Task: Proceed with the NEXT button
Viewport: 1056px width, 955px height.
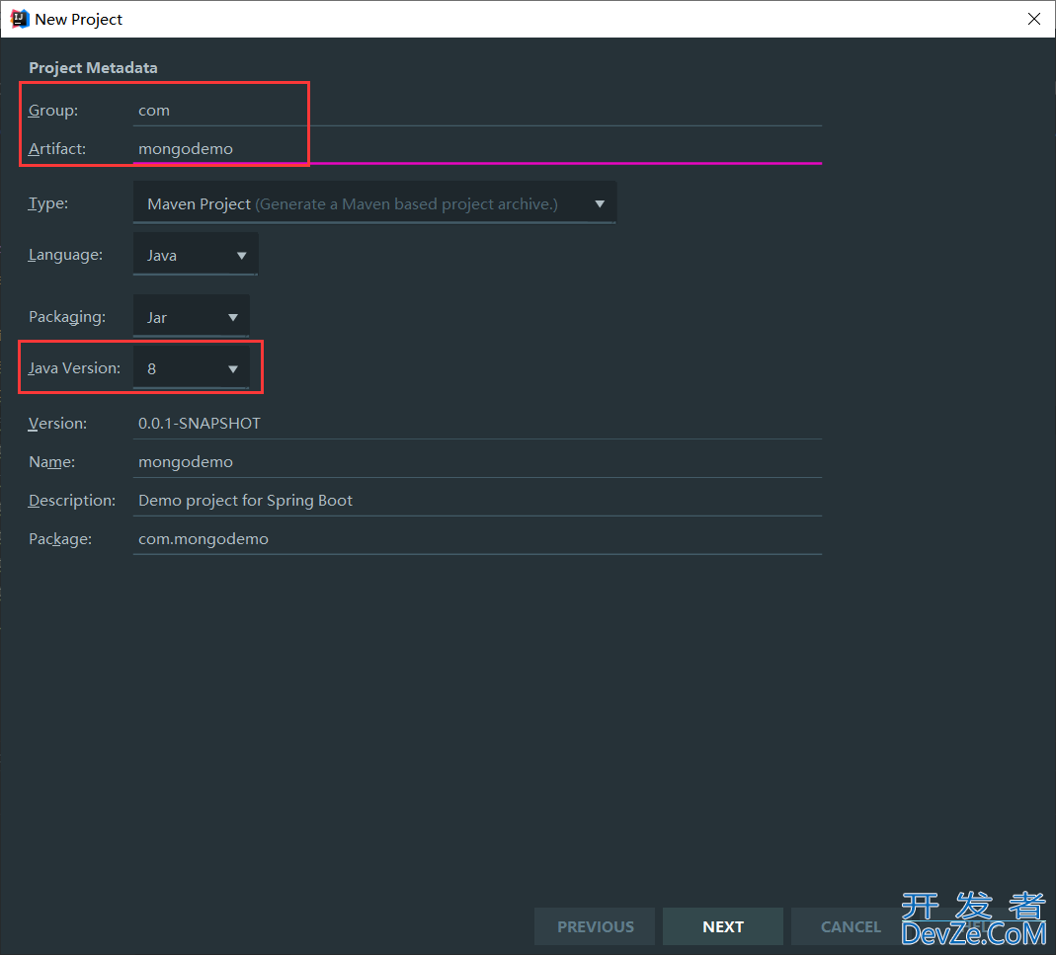Action: point(723,926)
